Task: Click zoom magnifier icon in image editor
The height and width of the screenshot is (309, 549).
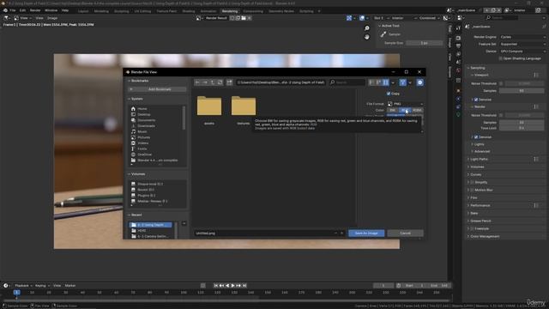Action: 366,28
